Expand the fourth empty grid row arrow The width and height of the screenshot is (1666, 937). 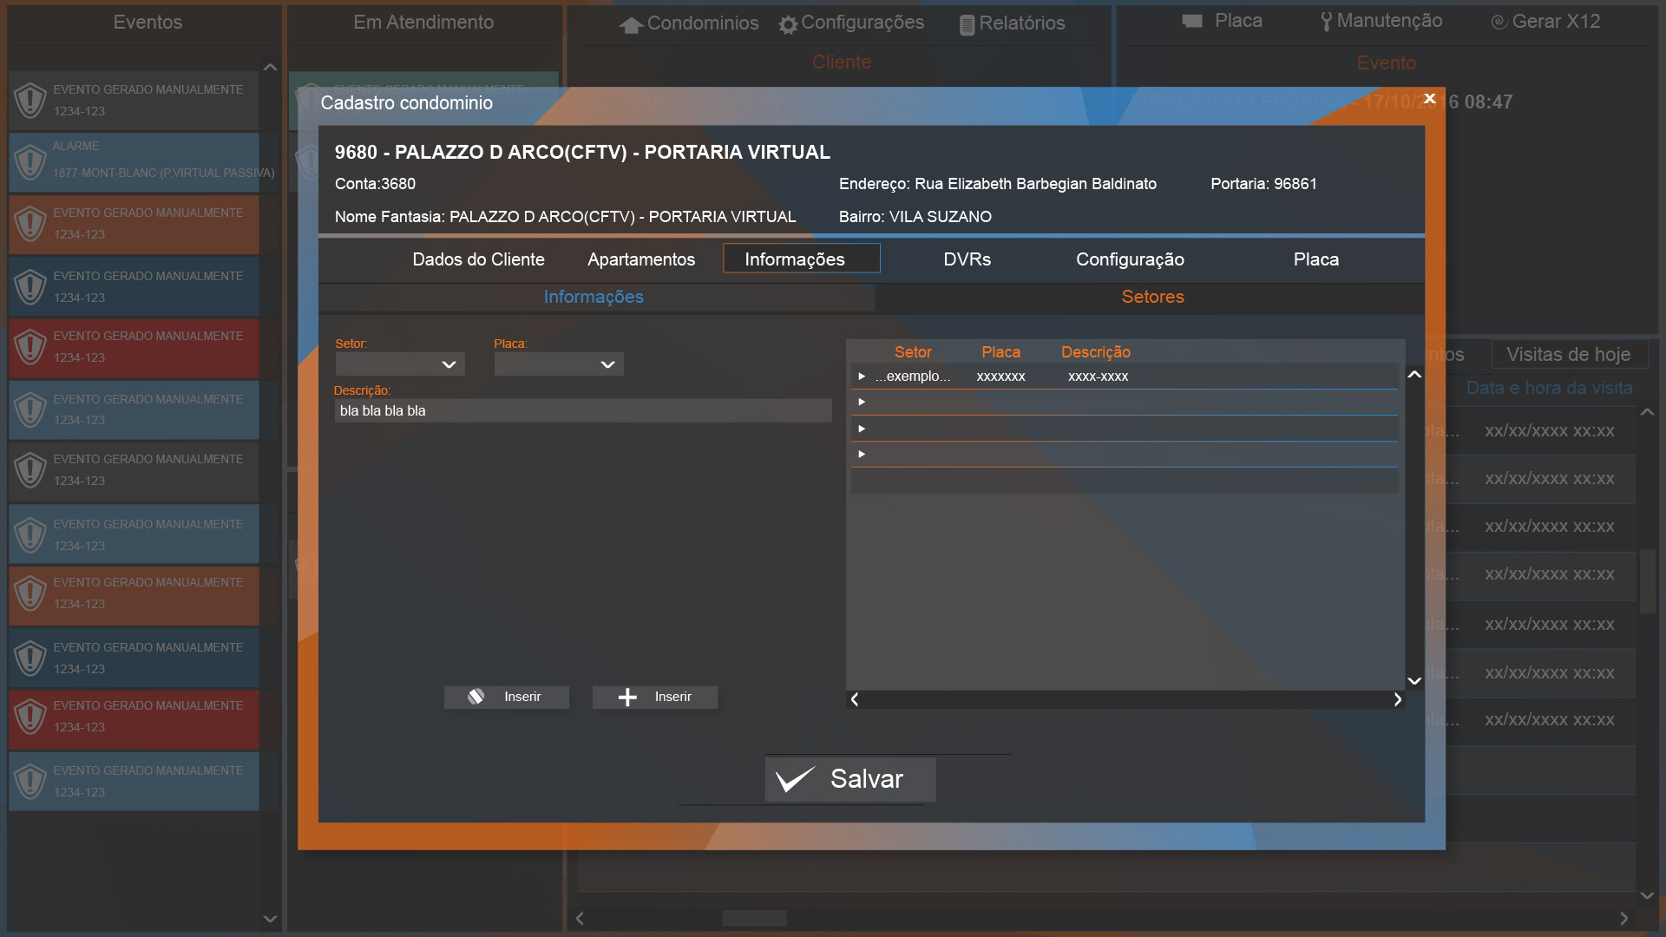tap(862, 455)
